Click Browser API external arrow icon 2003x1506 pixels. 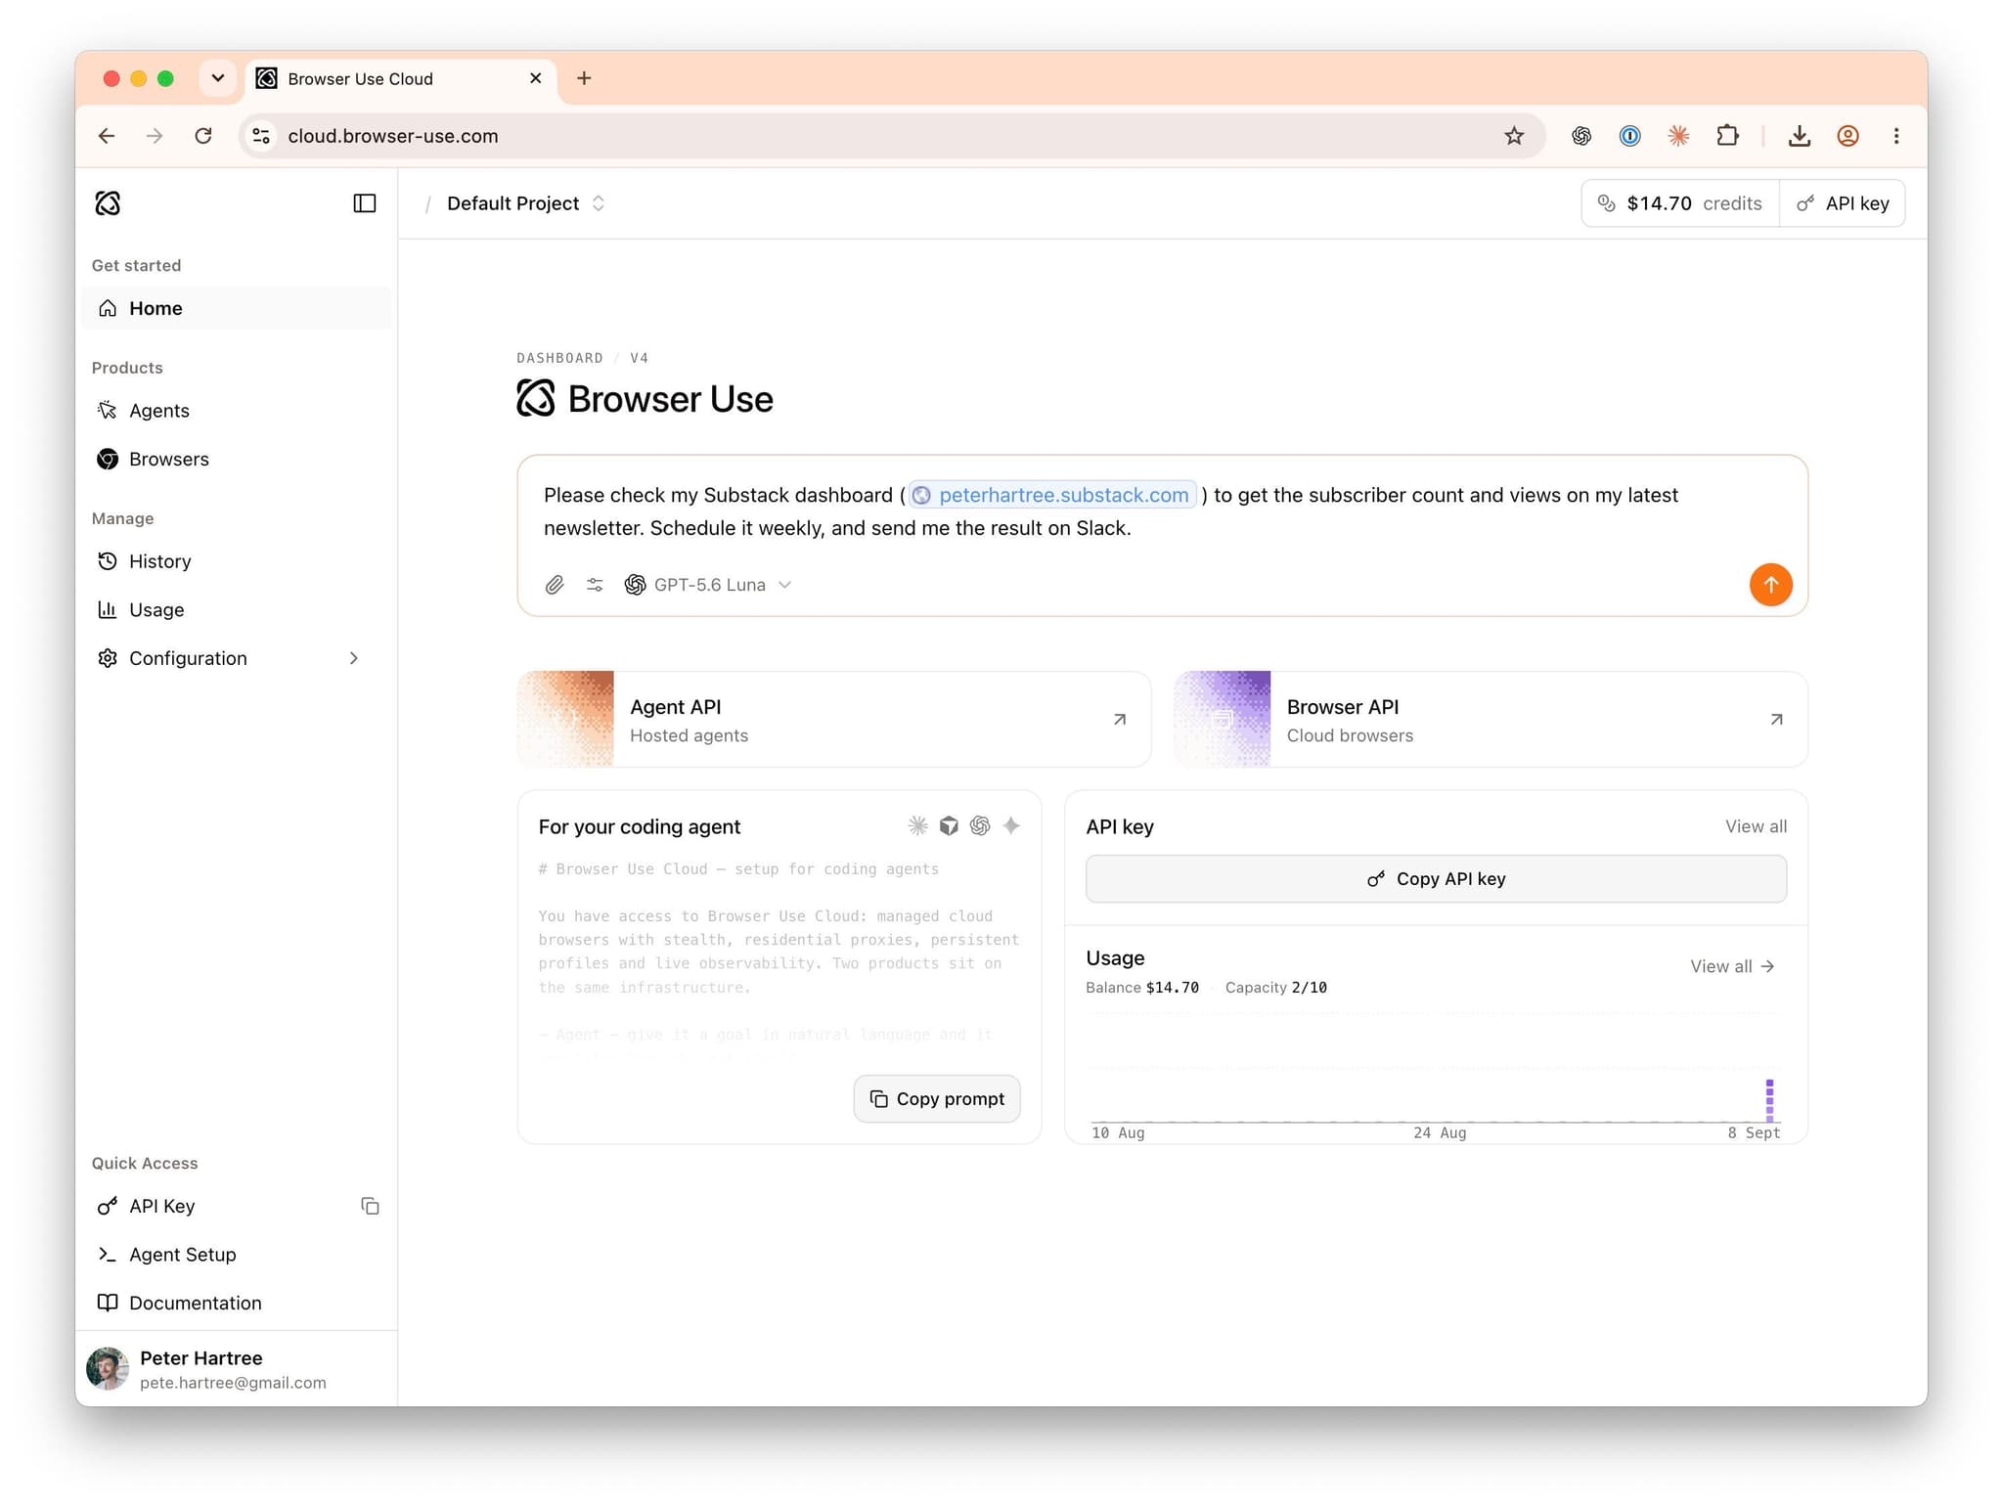[1776, 720]
